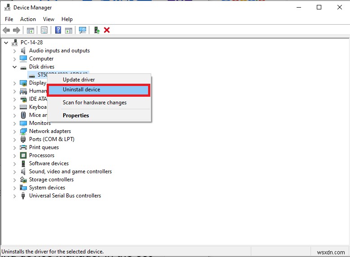
Task: Choose Uninstall device from context menu
Action: click(x=99, y=90)
